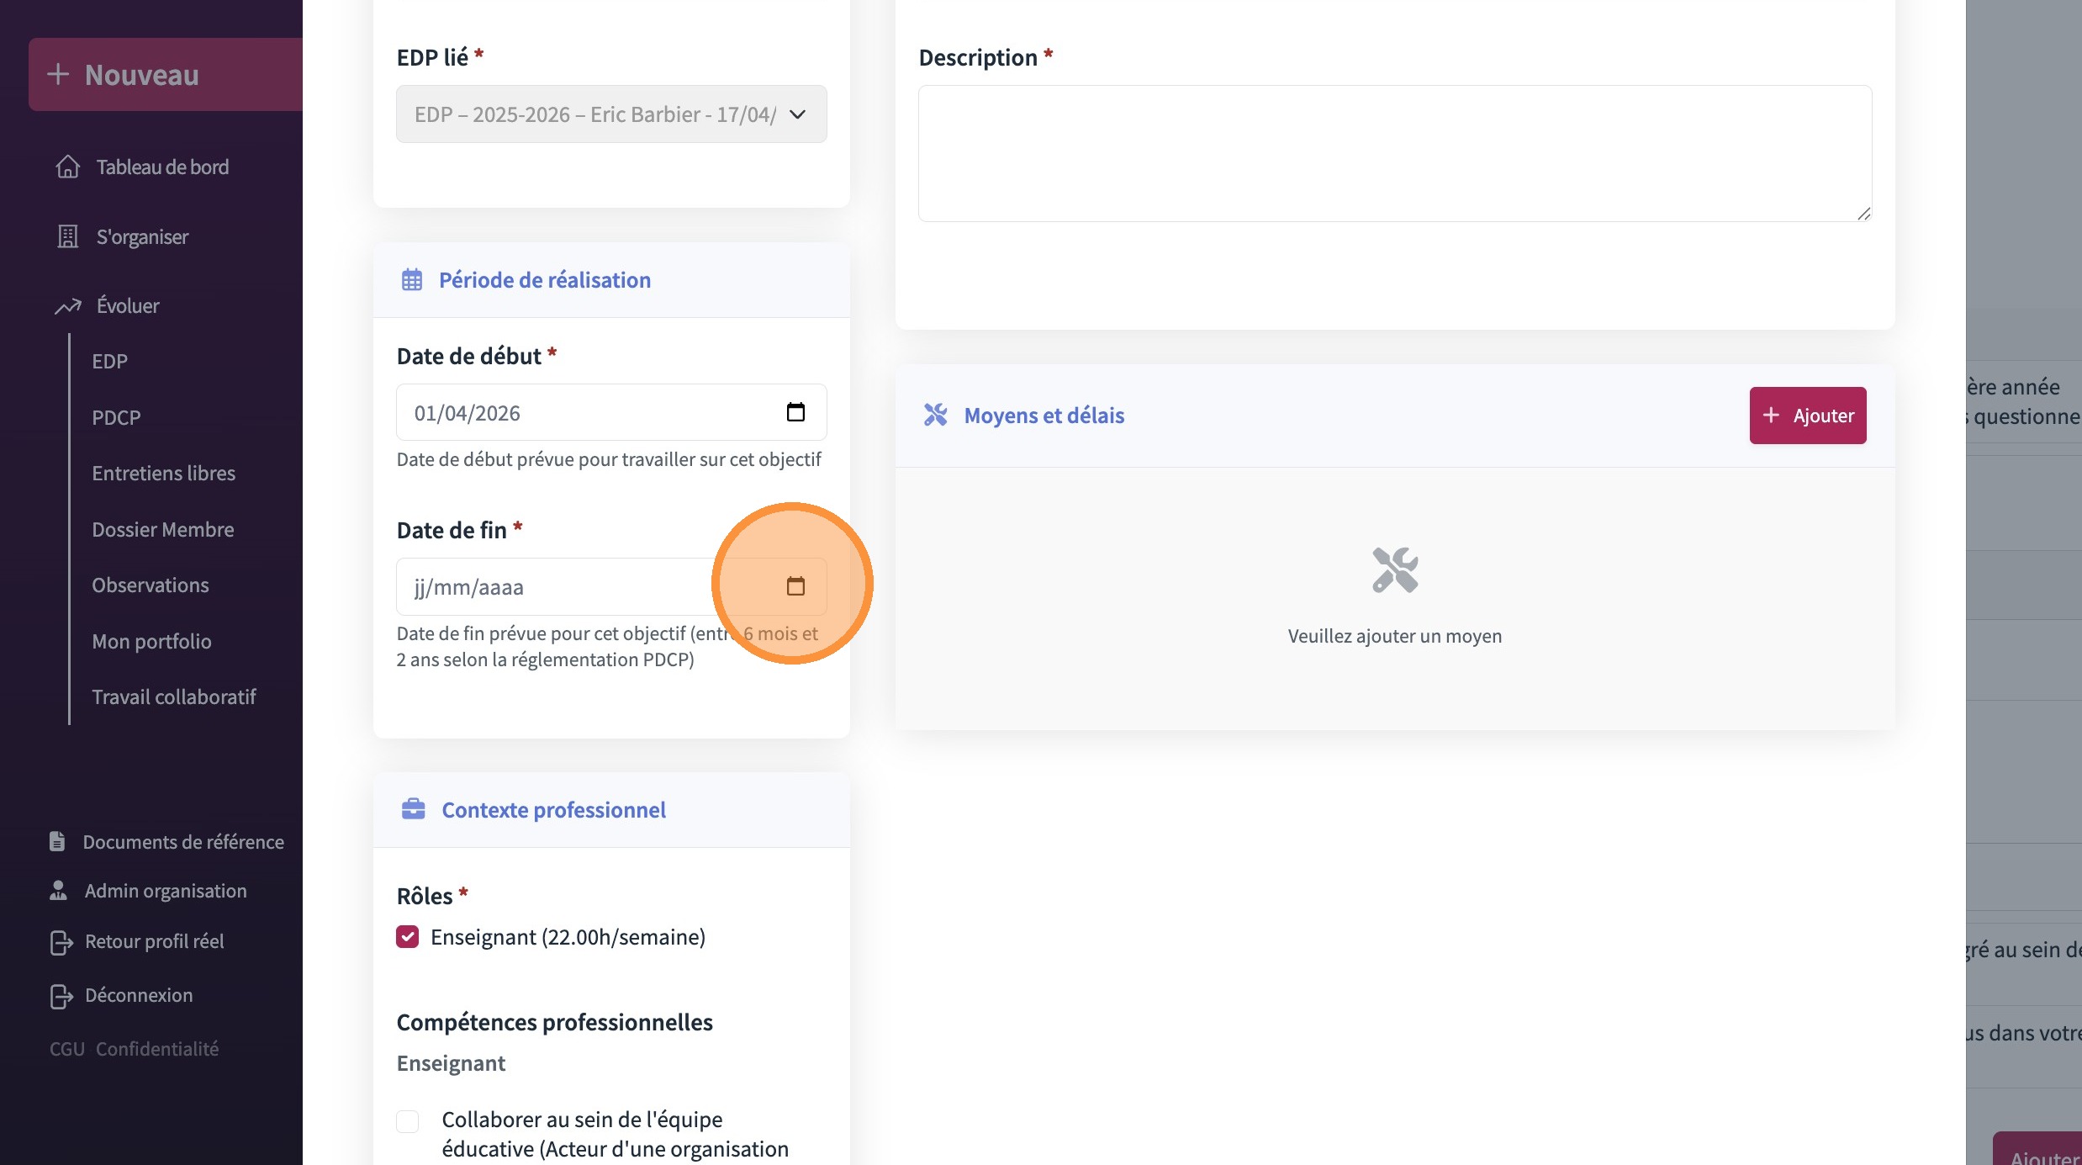Click the Ajouter button in Moyens et délais
This screenshot has height=1165, width=2082.
tap(1807, 416)
